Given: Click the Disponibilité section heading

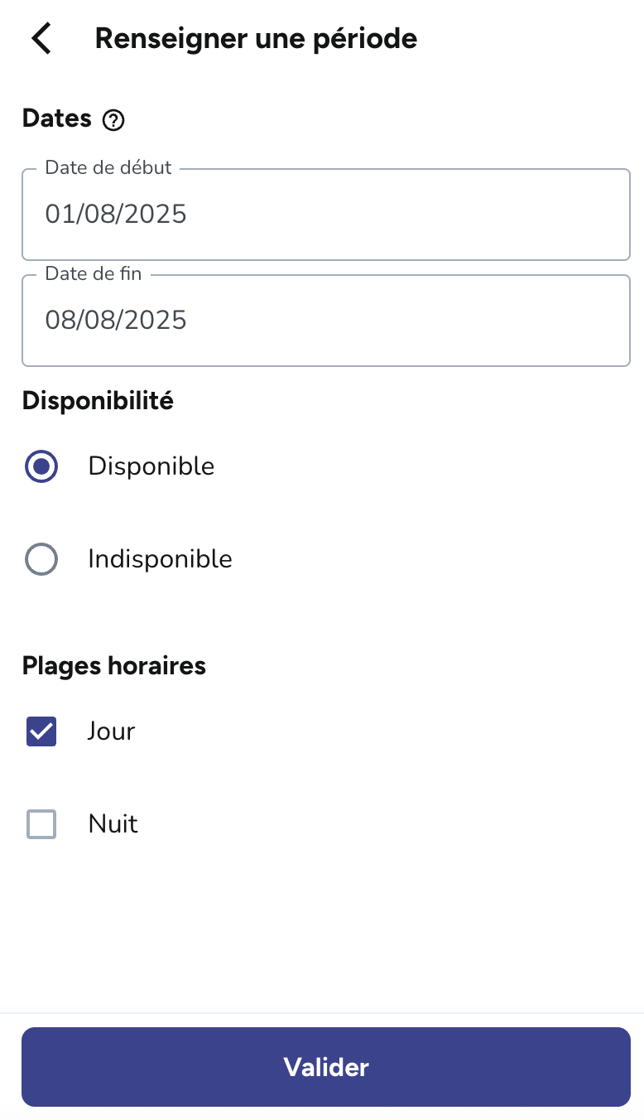Looking at the screenshot, I should (98, 400).
